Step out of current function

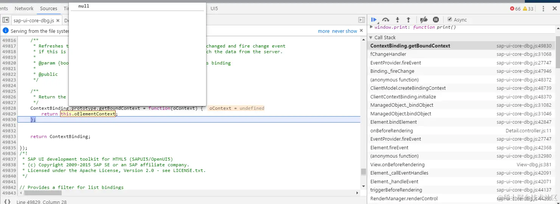[408, 20]
